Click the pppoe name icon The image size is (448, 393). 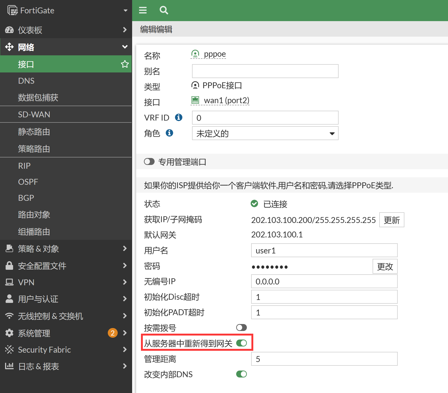(x=195, y=54)
